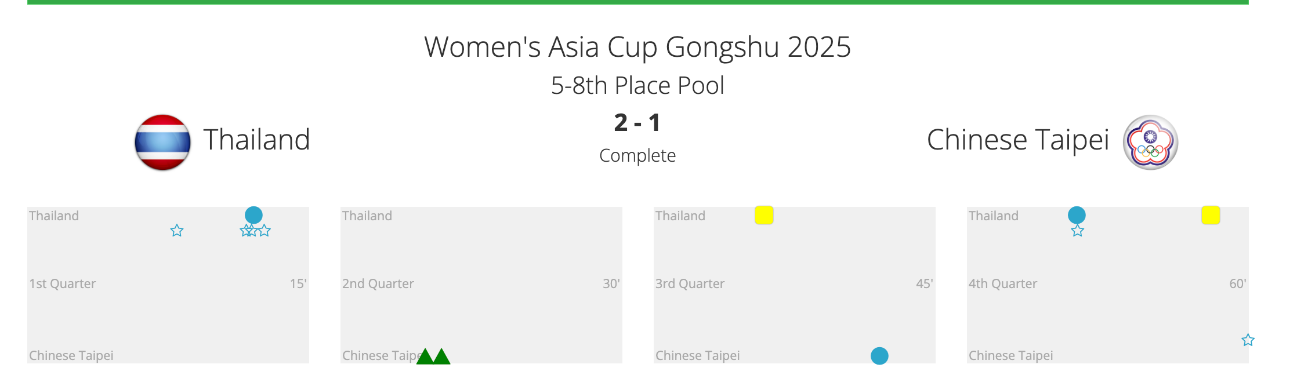The image size is (1297, 386).
Task: Select the 5-8th Place Pool heading
Action: coord(637,86)
